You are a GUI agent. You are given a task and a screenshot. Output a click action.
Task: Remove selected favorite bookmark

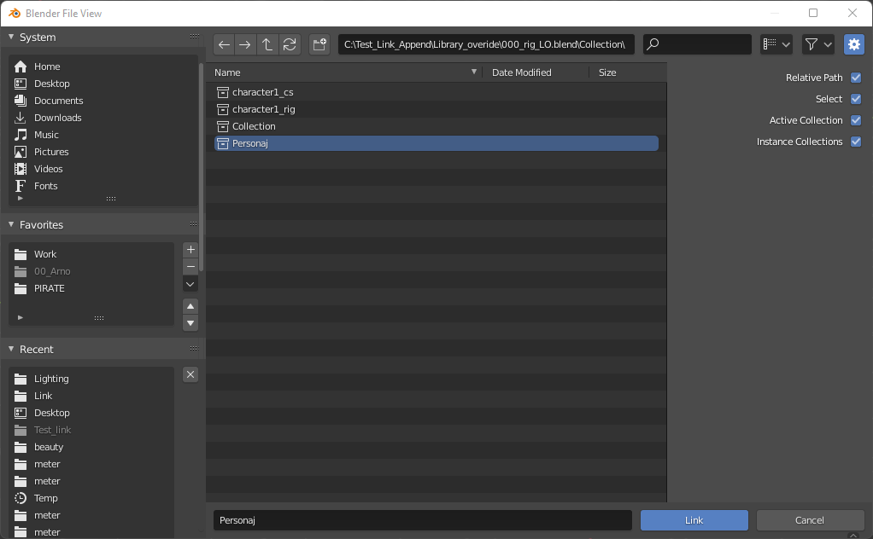190,267
